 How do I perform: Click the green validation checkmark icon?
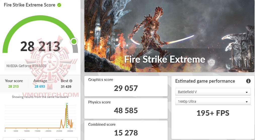(59, 5)
